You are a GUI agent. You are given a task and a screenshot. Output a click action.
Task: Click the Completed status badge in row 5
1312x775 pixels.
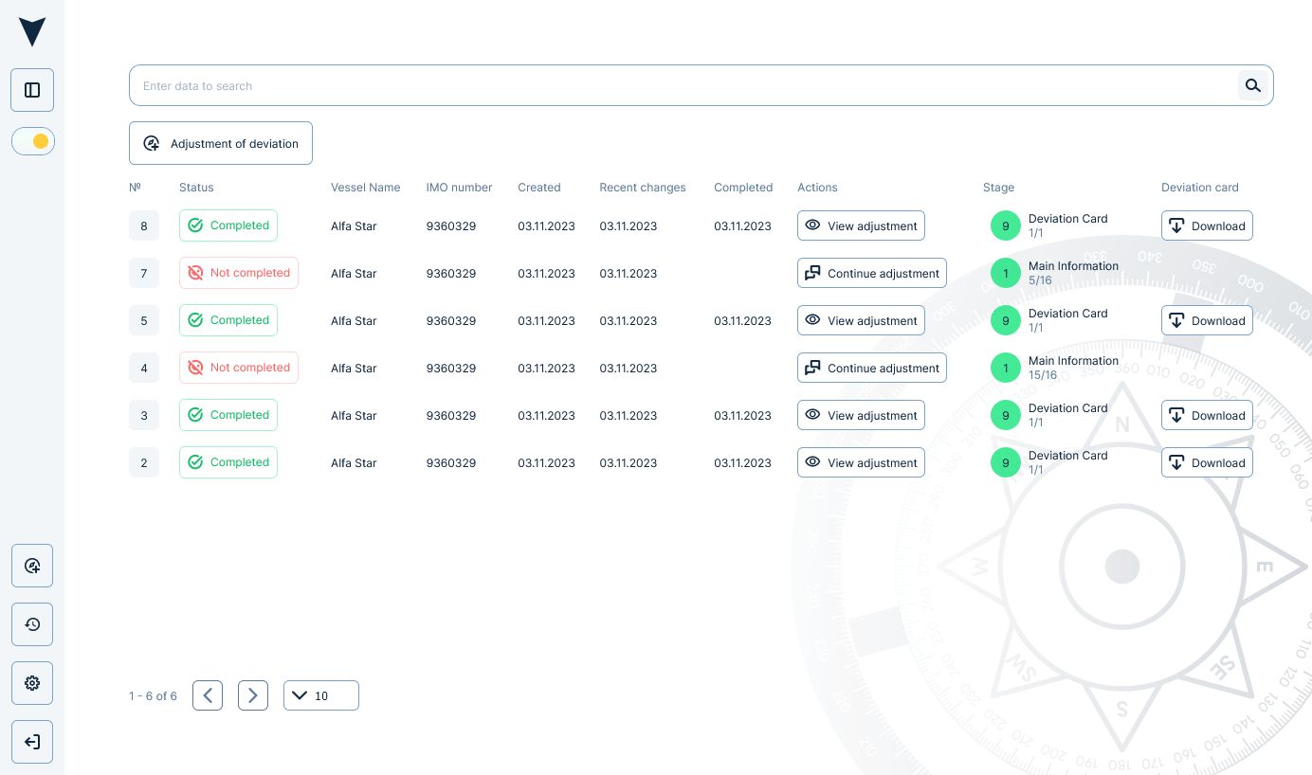tap(228, 320)
